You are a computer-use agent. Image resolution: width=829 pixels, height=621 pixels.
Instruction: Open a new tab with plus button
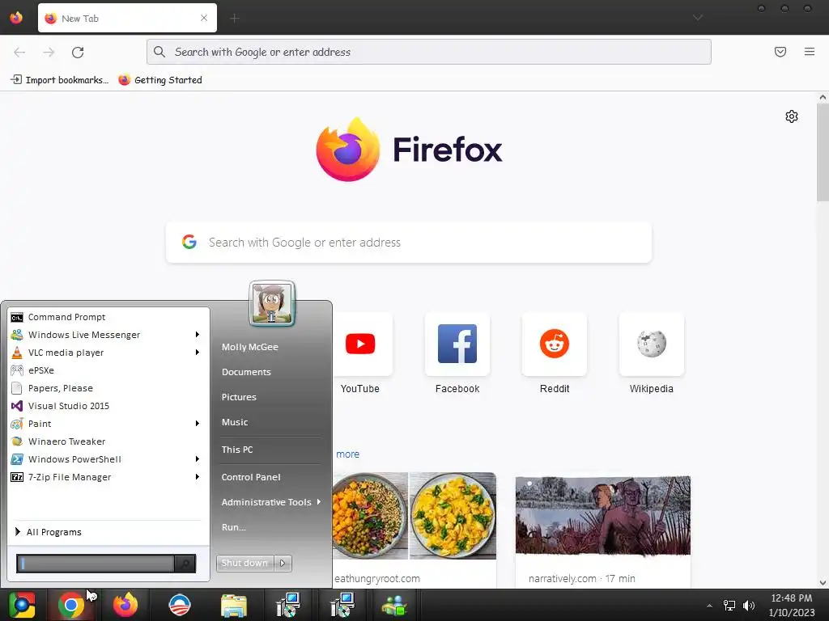235,19
